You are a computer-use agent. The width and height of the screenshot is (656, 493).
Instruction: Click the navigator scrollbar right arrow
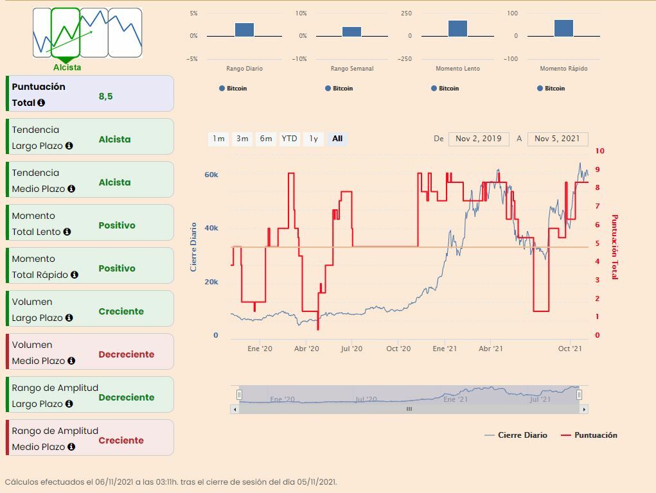tap(584, 410)
